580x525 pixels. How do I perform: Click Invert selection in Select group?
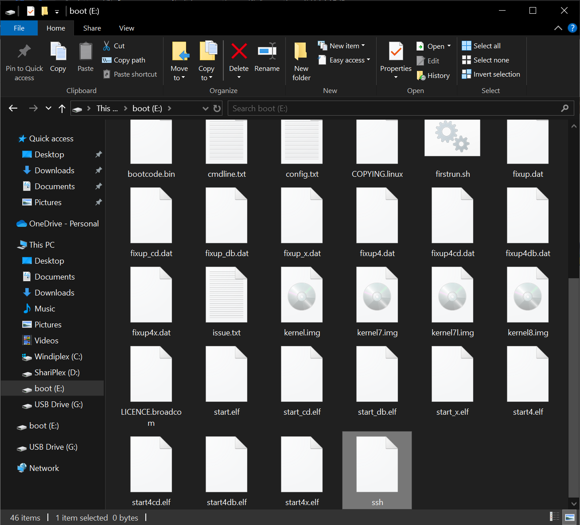click(491, 74)
